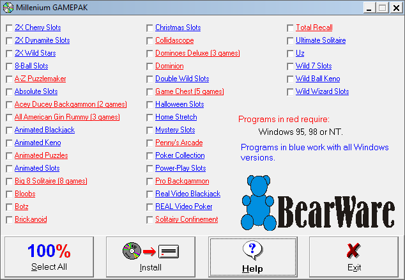Open the Mystery Slots link
The image size is (405, 280).
[175, 130]
